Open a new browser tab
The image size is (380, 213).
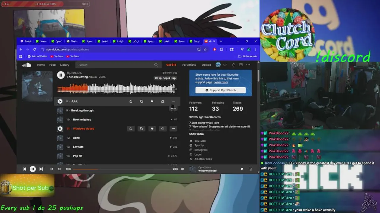click(221, 41)
